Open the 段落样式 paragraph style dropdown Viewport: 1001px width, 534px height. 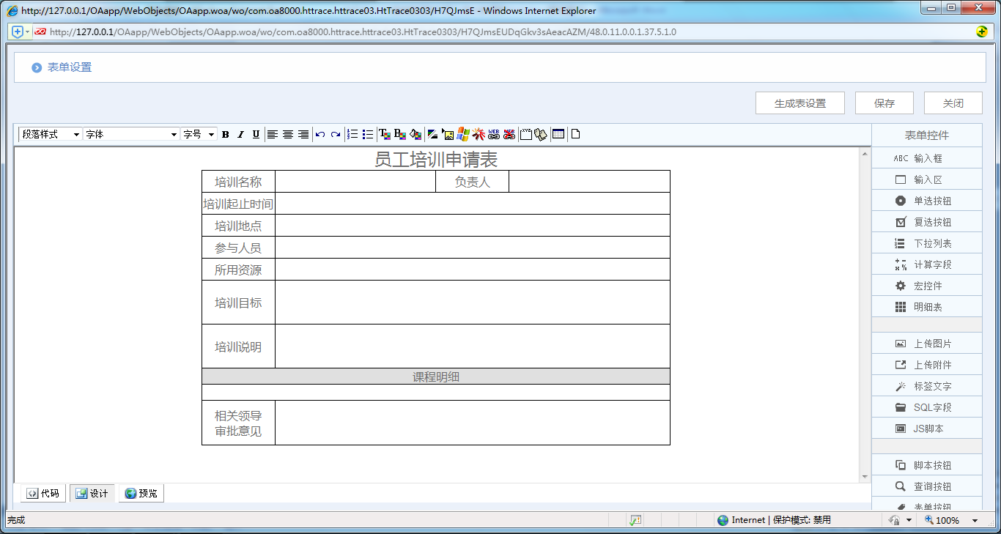click(x=48, y=134)
